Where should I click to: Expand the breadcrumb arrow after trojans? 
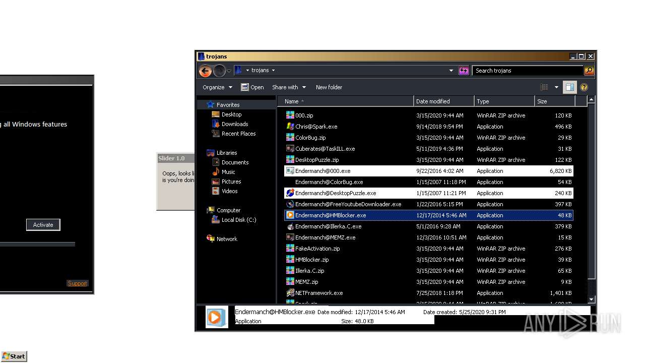(273, 71)
